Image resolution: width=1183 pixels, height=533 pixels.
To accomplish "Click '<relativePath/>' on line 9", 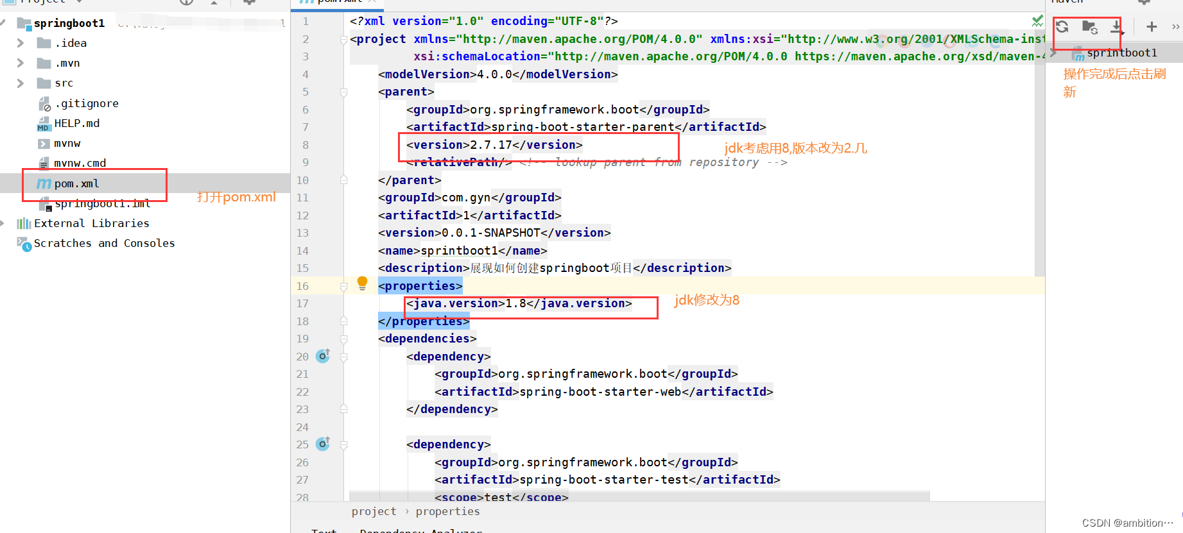I will pos(459,162).
